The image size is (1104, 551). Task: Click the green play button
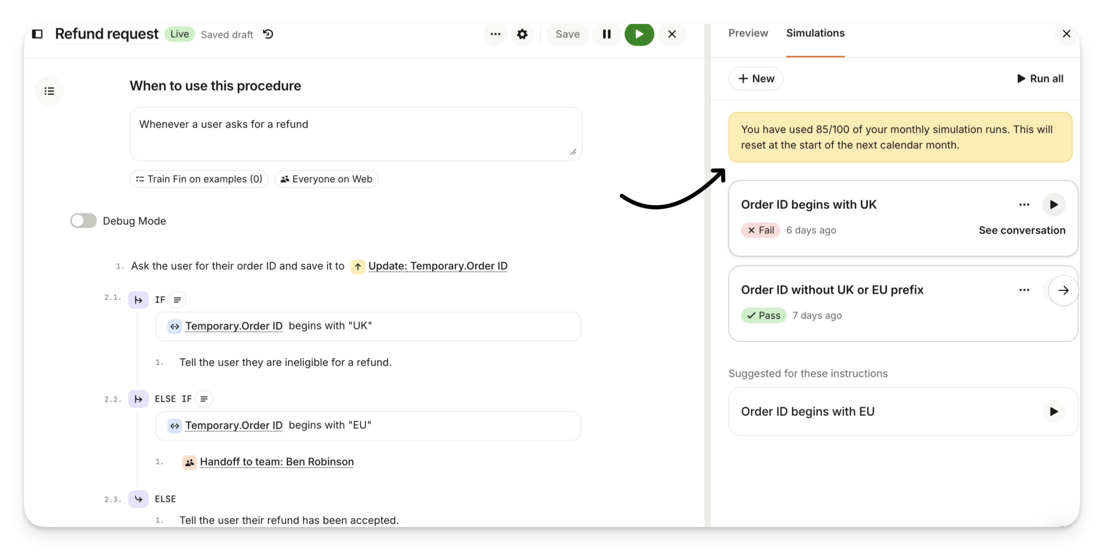point(639,34)
